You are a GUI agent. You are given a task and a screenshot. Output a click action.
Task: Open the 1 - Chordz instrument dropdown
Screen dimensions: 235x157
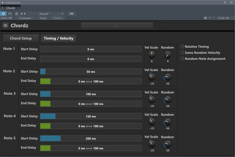point(10,8)
